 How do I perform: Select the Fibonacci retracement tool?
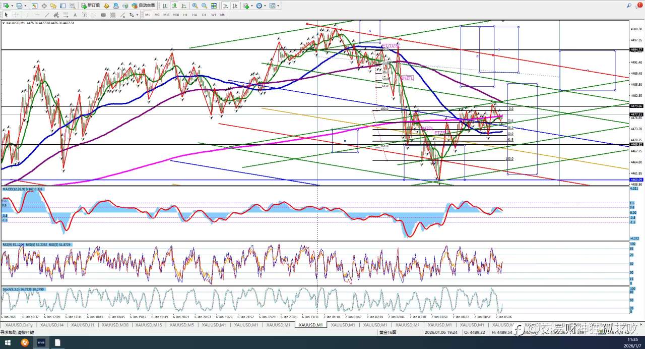[x=66, y=15]
